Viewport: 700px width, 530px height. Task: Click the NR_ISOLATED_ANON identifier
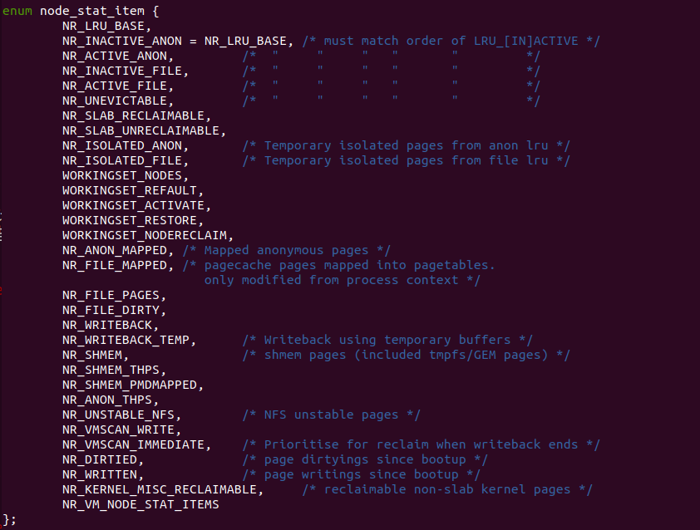click(122, 145)
